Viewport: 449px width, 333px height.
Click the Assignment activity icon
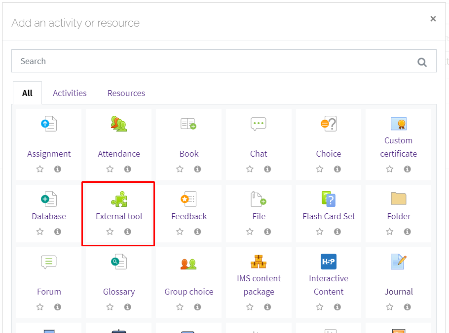point(49,124)
